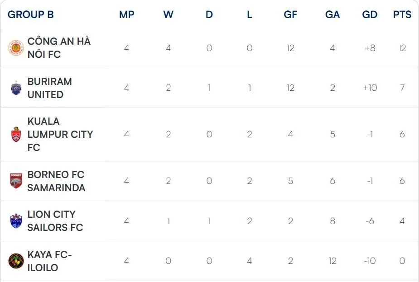This screenshot has height=282, width=419.
Task: Click the Lion City Sailors FC crest
Action: click(x=16, y=221)
